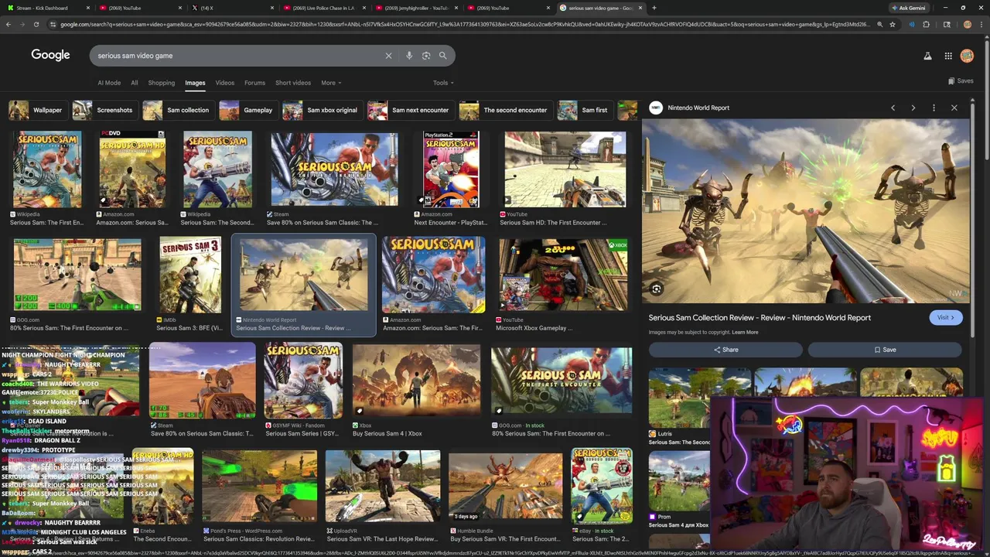Viewport: 990px width, 557px height.
Task: Open the Learn More copyright link
Action: coord(745,333)
